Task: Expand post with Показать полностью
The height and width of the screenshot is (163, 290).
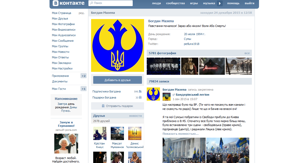Action: [x=180, y=134]
